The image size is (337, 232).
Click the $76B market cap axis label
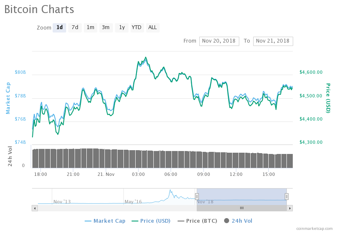tap(20, 119)
